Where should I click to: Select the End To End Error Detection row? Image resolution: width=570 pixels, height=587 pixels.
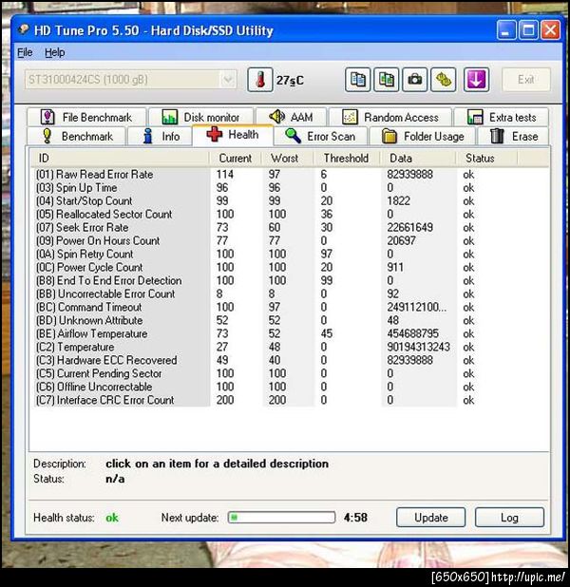289,281
